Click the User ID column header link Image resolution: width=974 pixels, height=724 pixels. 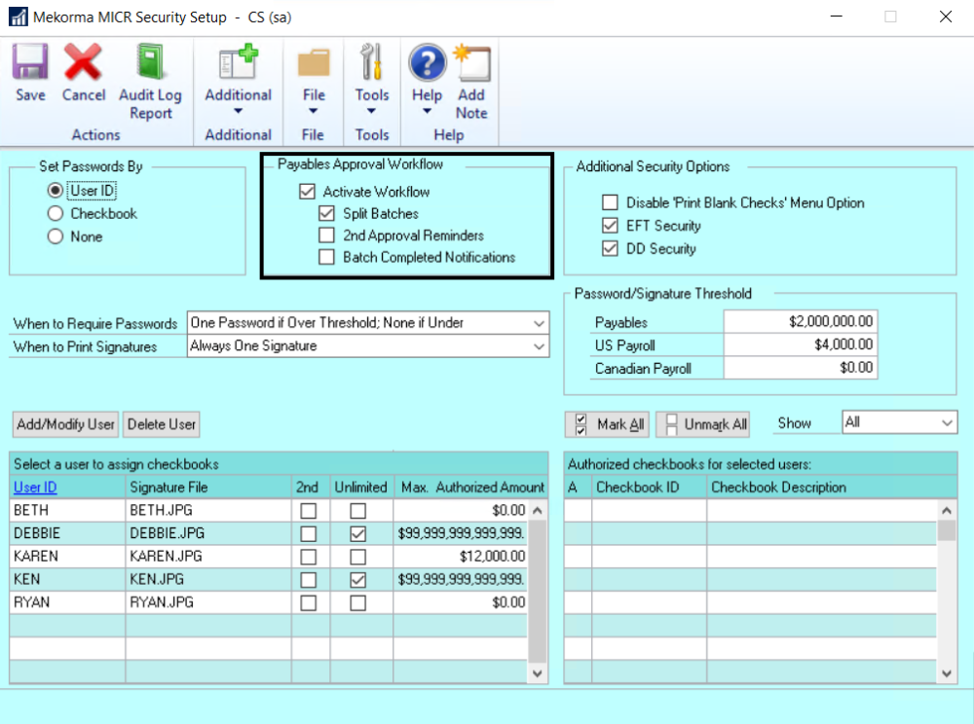[x=35, y=487]
